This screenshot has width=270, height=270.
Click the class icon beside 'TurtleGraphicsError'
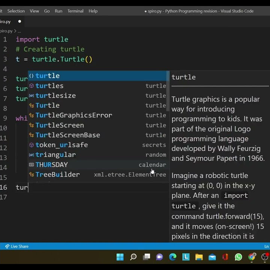[31, 115]
